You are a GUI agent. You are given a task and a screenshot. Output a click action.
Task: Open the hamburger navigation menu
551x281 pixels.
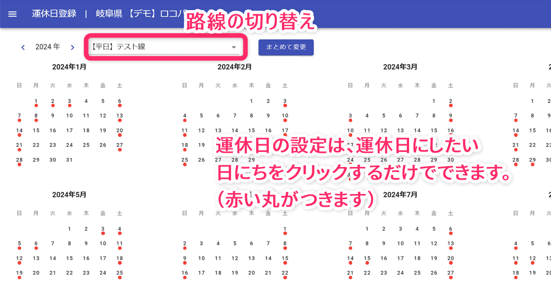pos(12,14)
